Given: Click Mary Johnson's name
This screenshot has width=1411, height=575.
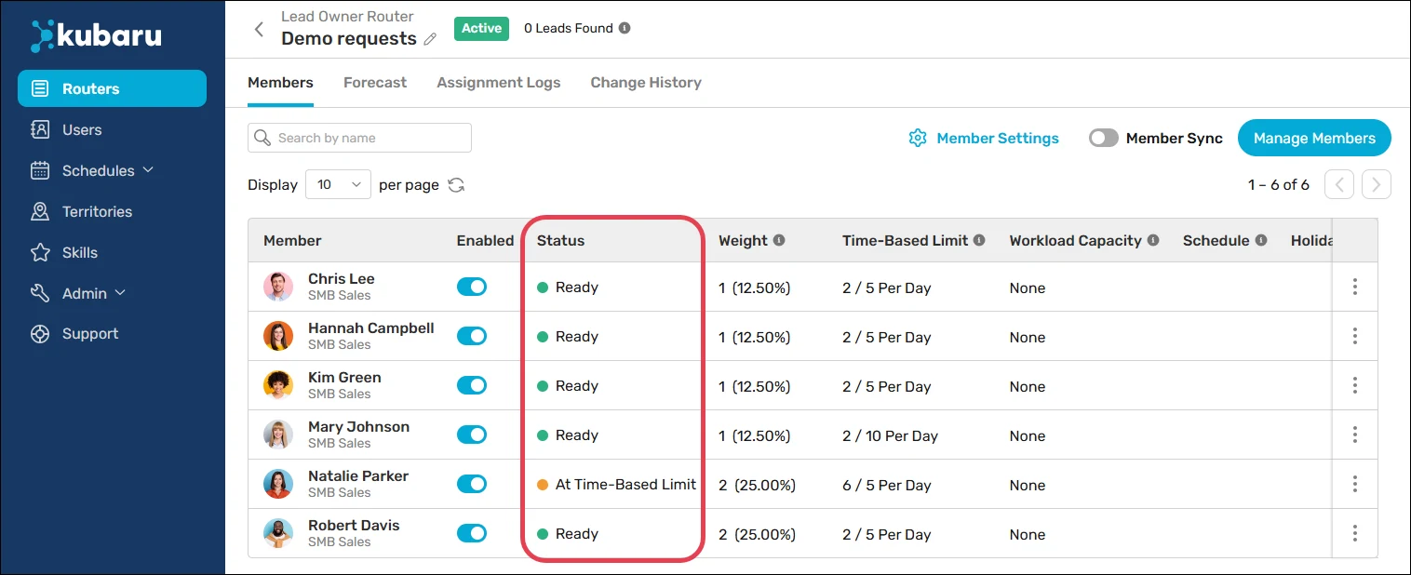Looking at the screenshot, I should [358, 426].
